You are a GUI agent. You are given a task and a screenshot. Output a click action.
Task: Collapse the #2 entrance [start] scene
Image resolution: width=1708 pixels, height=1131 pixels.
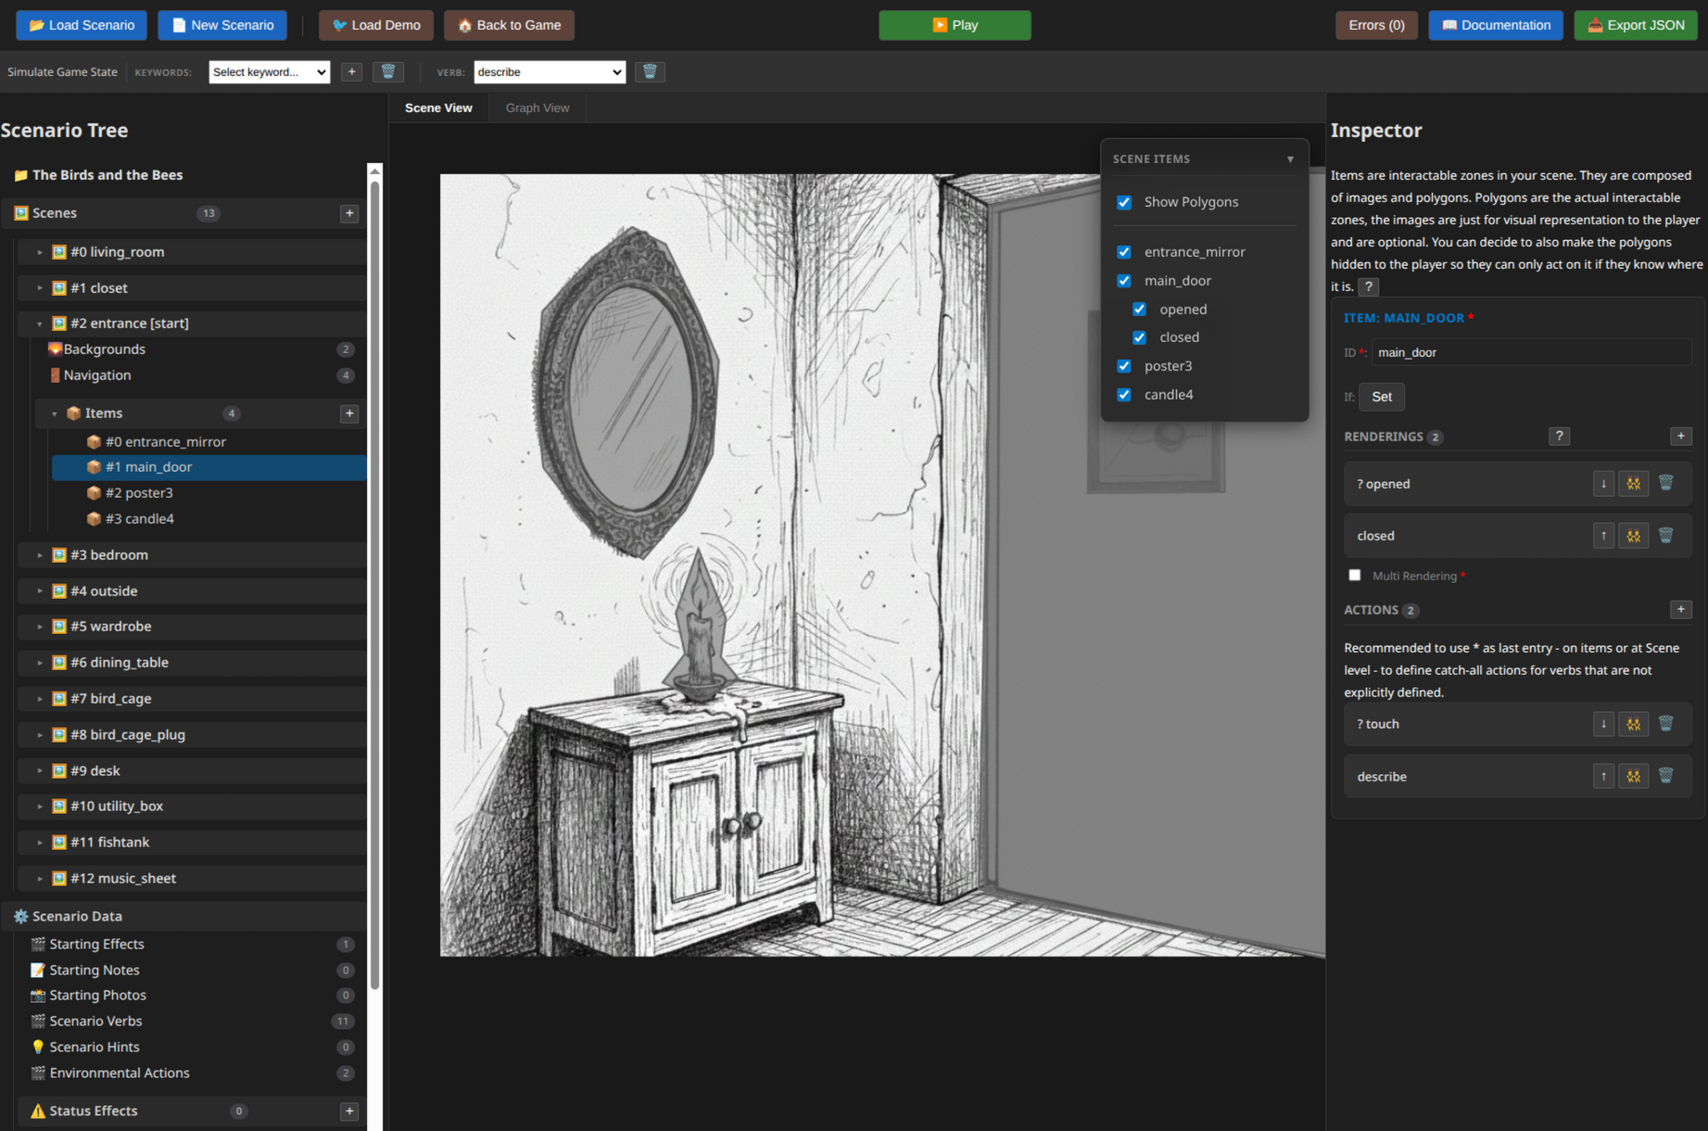tap(40, 324)
